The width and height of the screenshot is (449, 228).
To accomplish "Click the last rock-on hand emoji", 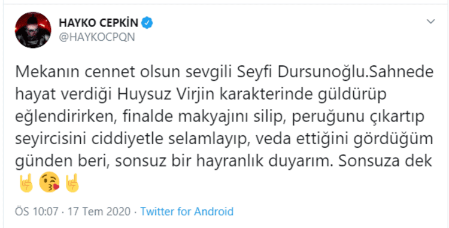I will [72, 183].
